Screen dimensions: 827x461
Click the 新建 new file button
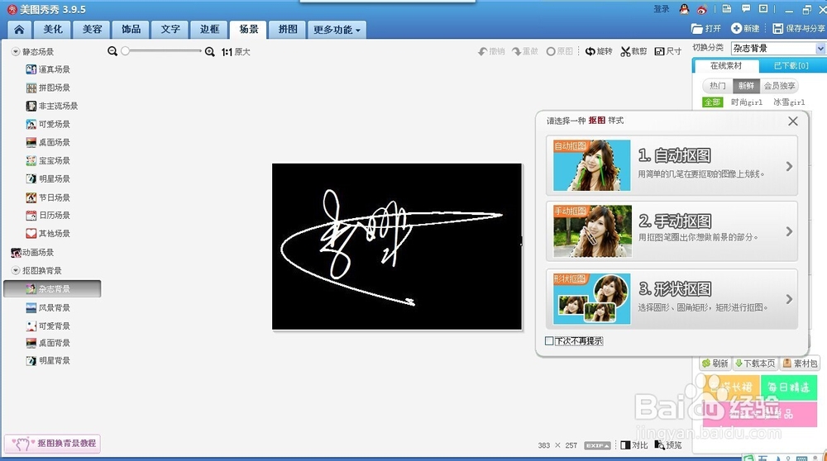point(745,28)
